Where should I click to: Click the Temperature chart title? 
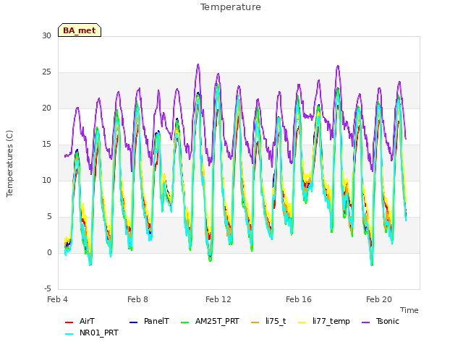tap(231, 7)
